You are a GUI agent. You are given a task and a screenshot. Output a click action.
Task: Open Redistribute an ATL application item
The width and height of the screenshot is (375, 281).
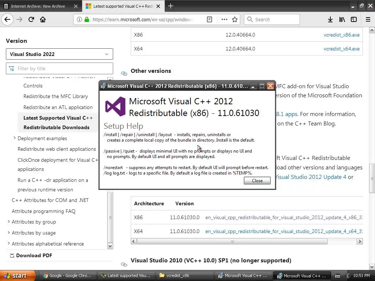tap(58, 107)
